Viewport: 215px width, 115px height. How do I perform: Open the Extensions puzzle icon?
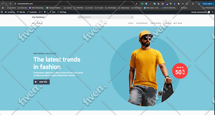click(187, 4)
